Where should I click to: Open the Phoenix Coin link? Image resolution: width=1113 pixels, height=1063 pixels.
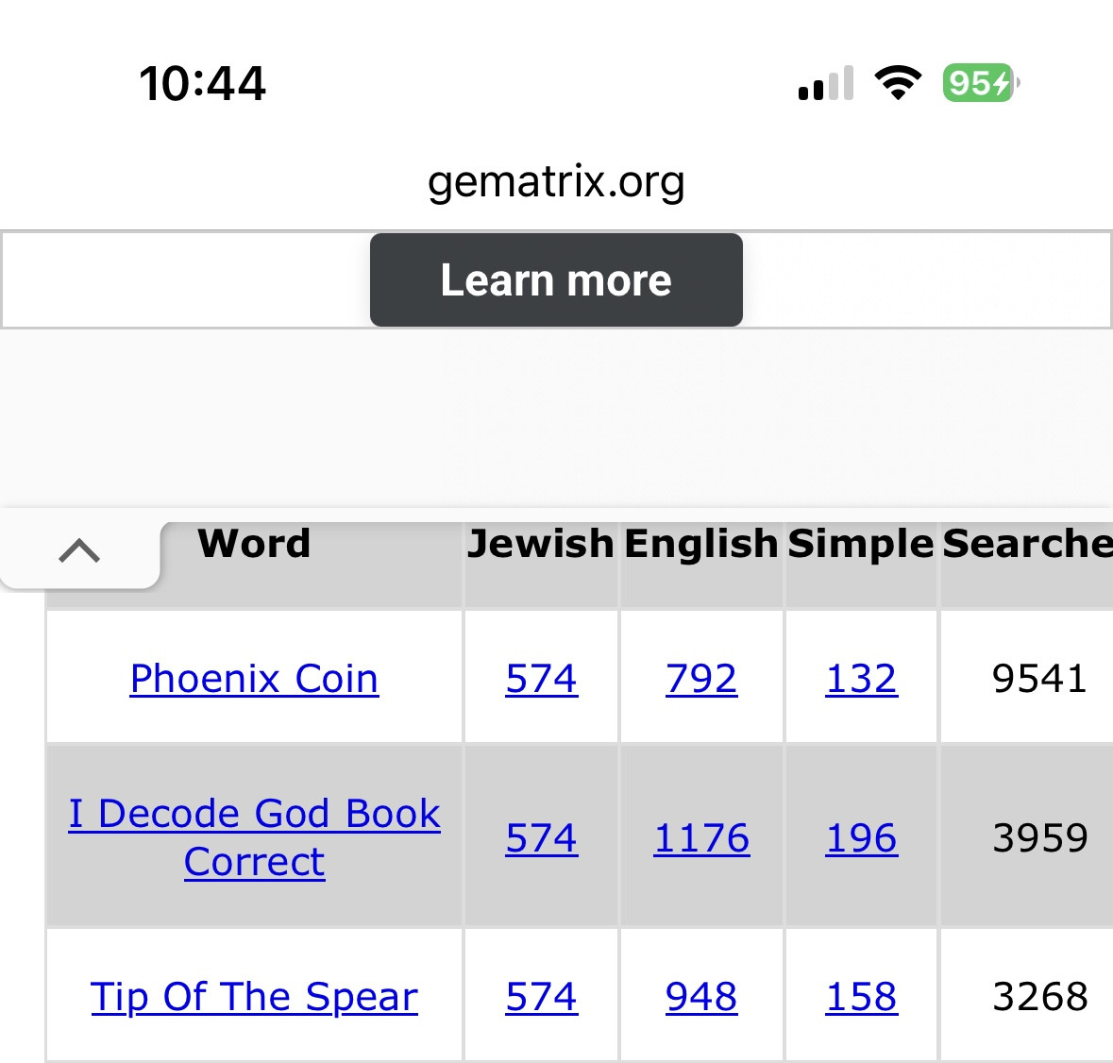tap(254, 679)
